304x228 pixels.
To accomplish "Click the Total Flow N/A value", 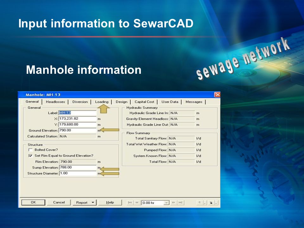I will 181,161.
